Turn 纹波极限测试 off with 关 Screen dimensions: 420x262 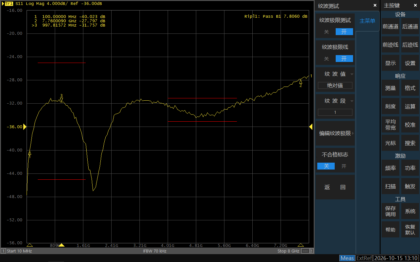click(x=326, y=32)
